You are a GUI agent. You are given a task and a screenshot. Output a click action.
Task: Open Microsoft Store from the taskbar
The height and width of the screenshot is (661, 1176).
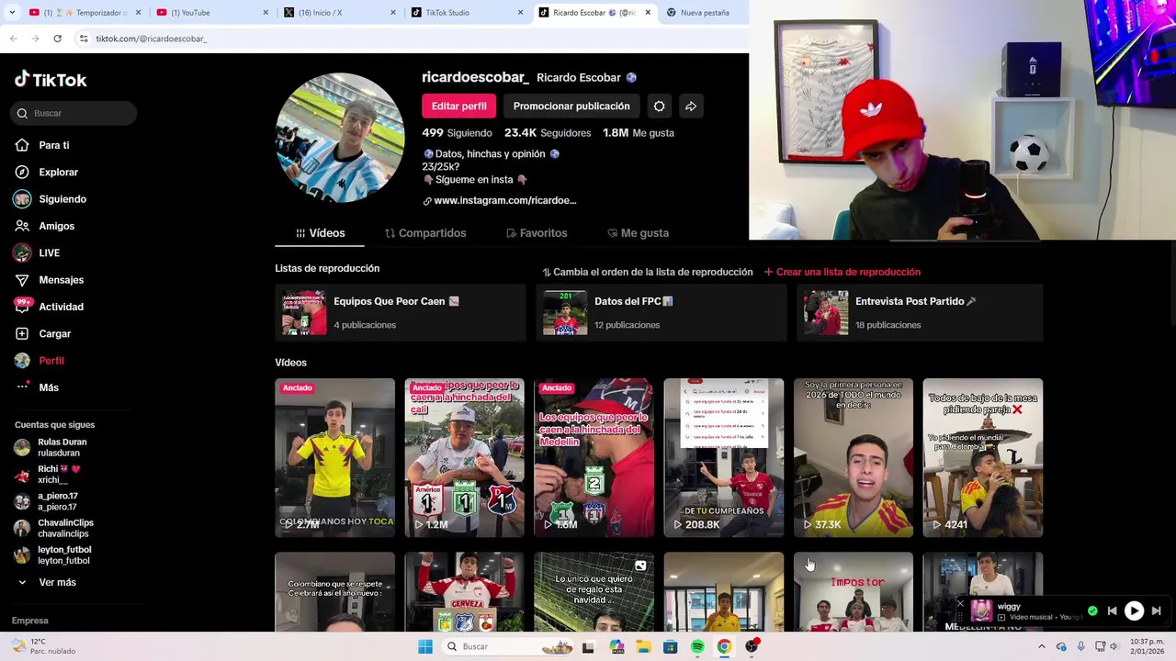pos(671,646)
